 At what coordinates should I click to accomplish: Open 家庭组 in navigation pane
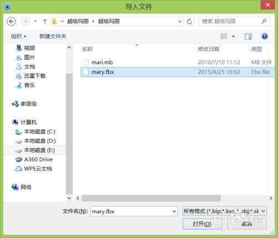point(24,104)
